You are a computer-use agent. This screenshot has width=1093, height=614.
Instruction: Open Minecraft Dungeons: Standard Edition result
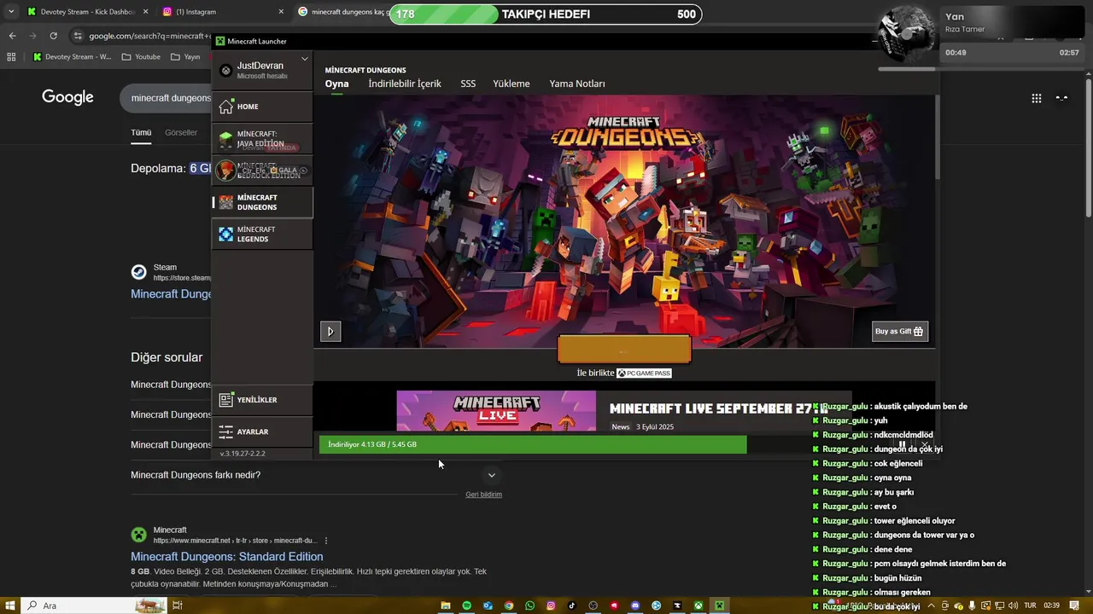click(x=226, y=557)
